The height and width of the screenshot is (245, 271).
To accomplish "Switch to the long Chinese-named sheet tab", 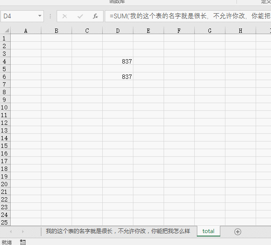I will click(118, 231).
